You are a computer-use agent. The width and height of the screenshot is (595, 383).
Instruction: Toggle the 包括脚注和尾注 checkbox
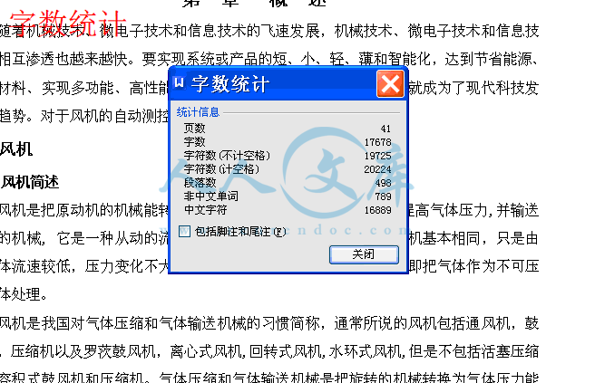click(184, 231)
